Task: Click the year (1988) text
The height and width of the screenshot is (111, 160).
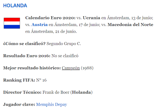Action: pyautogui.click(x=87, y=68)
